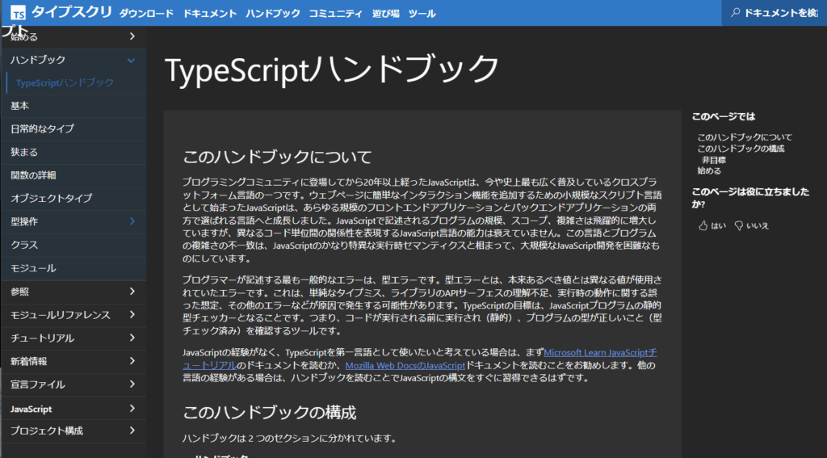827x458 pixels.
Task: Jump to このハンドブックについて in page outline
Action: [744, 137]
